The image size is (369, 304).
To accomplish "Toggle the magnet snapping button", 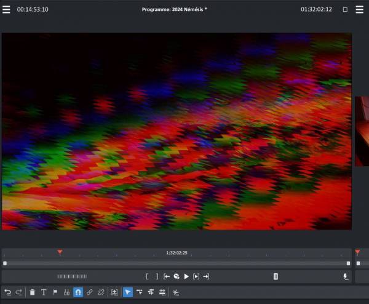I will click(x=78, y=292).
